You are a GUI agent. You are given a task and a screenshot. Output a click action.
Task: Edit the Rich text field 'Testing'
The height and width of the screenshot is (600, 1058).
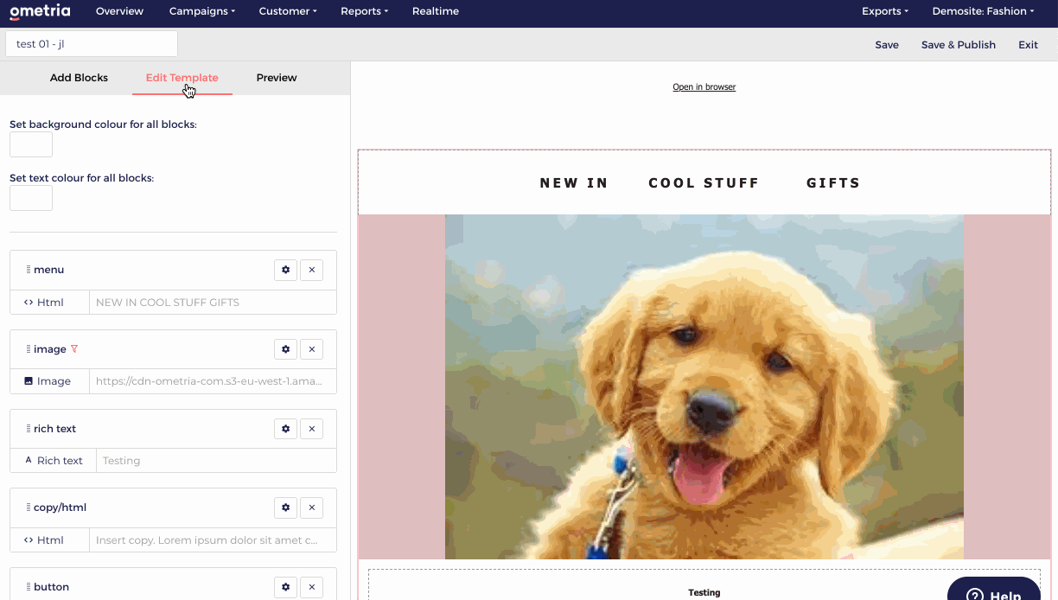click(x=216, y=461)
